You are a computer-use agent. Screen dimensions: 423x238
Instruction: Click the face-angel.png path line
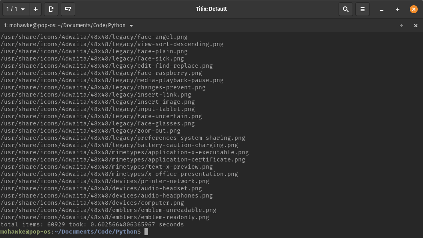pos(94,37)
